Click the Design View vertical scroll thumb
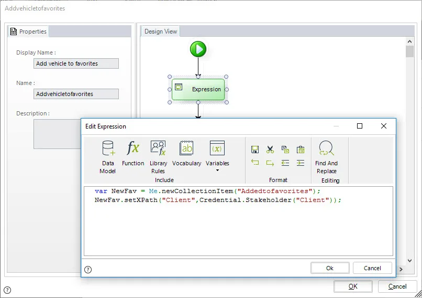This screenshot has height=298, width=422. [409, 51]
